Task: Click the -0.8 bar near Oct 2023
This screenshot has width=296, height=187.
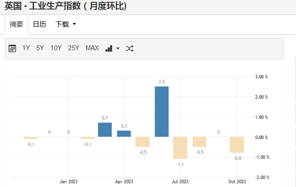Action: [x=237, y=145]
